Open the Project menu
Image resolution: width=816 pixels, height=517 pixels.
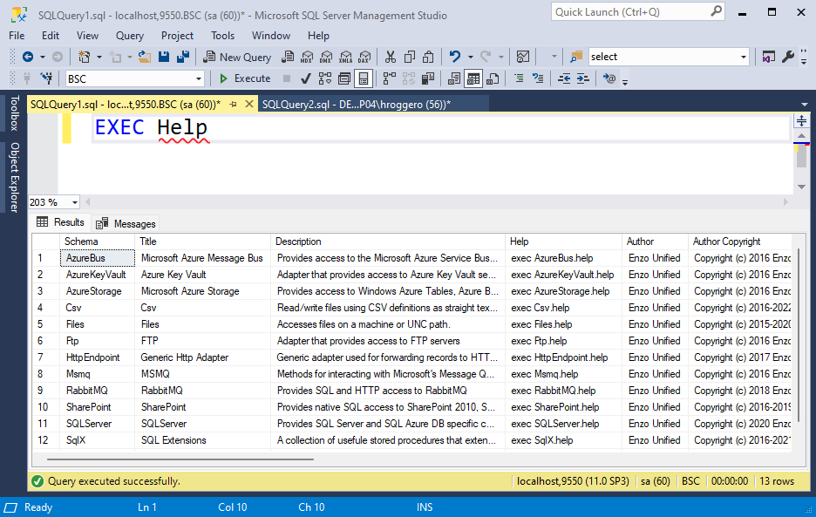(177, 36)
